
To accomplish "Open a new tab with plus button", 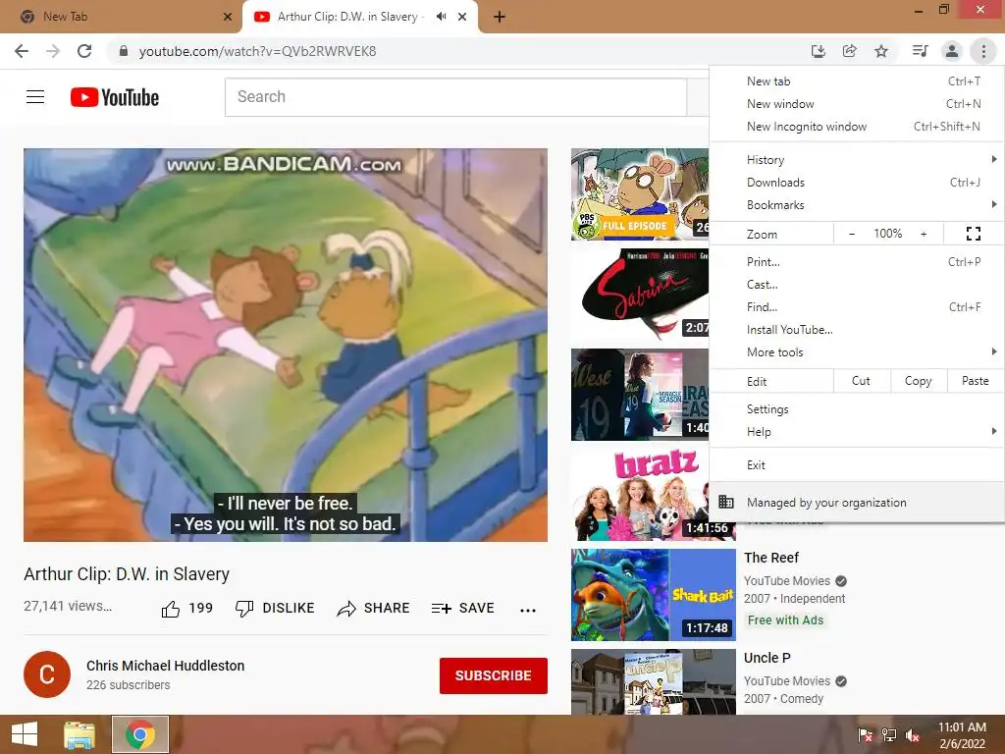I will click(x=500, y=17).
